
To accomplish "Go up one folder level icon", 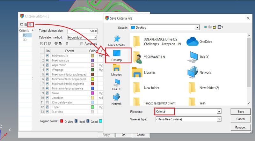I will click(210, 27).
